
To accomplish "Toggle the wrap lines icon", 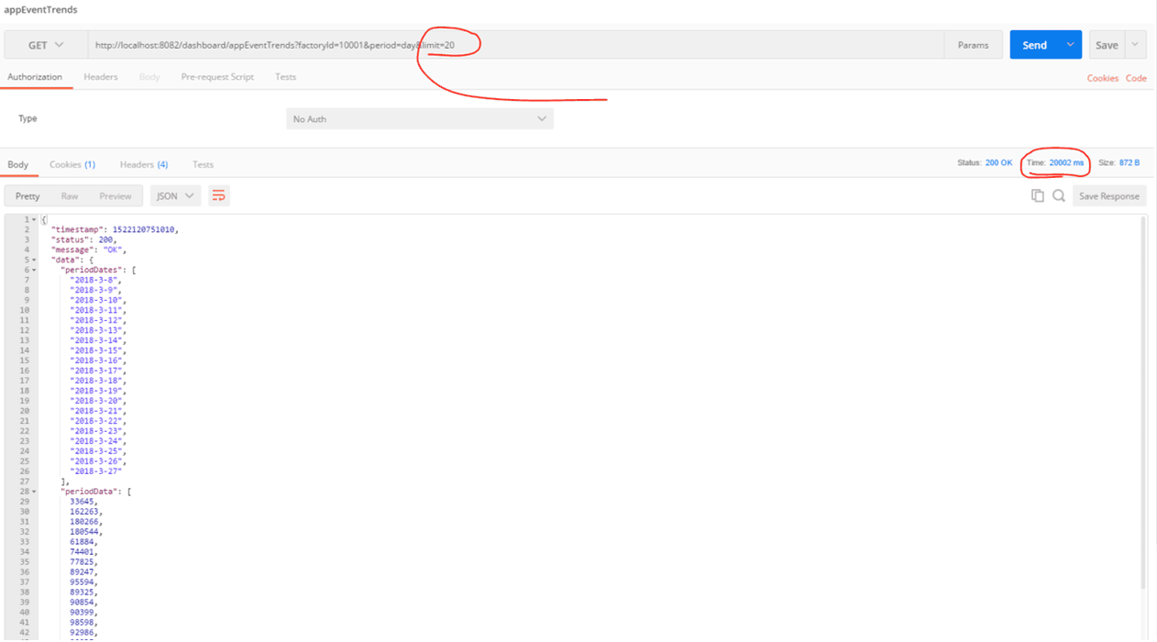I will pos(218,195).
